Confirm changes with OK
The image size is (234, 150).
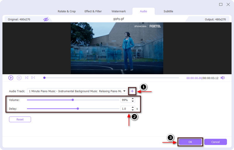coord(190,142)
